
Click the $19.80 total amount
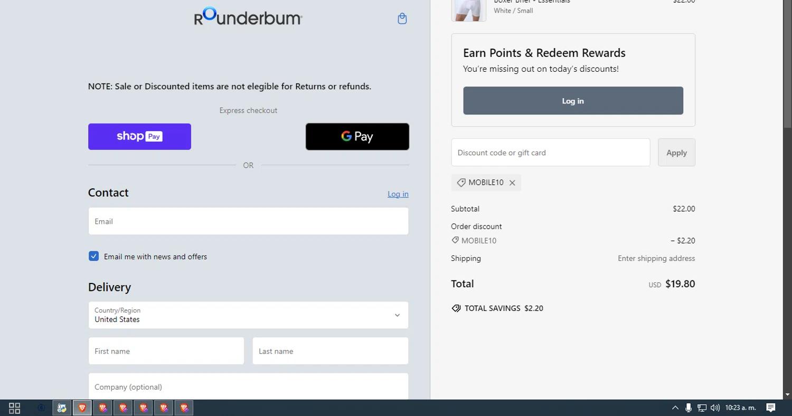coord(680,284)
